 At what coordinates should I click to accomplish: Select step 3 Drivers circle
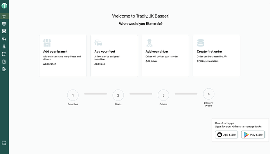pos(164,95)
